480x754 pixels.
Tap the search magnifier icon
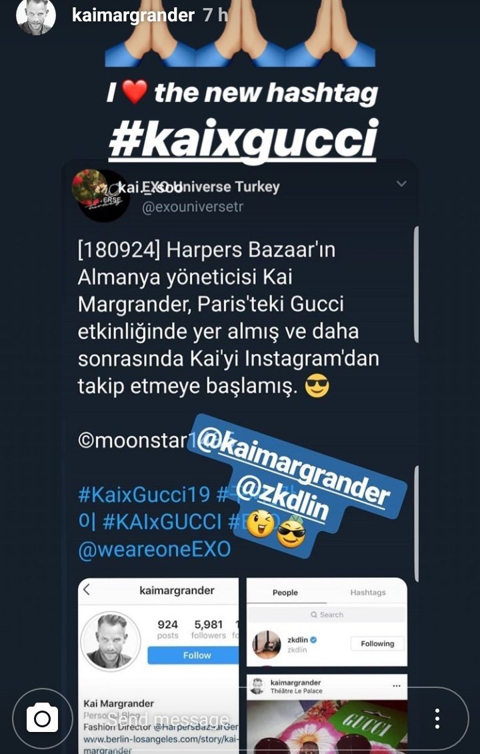coord(314,615)
